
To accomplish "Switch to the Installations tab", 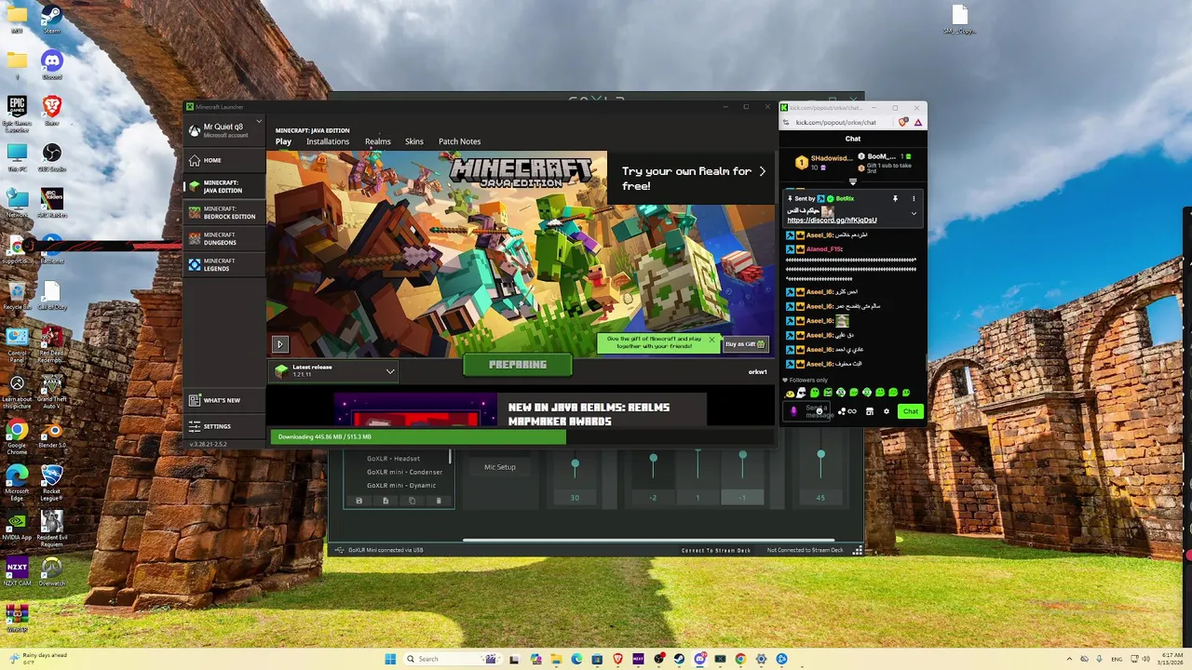I will tap(328, 141).
